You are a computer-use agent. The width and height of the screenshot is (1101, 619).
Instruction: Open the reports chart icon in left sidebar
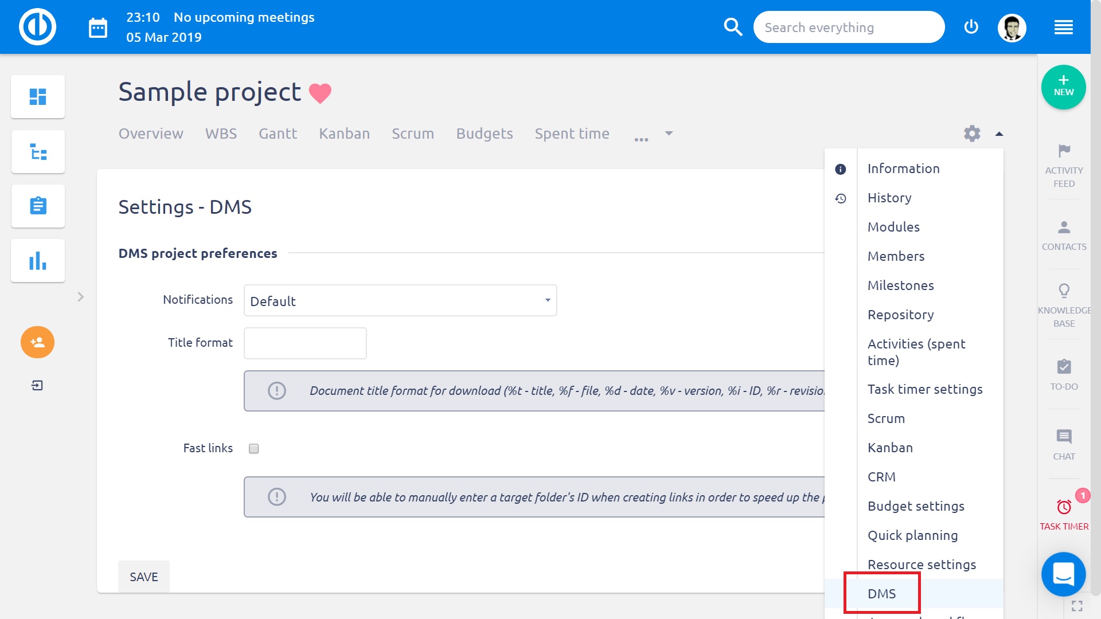click(x=38, y=260)
